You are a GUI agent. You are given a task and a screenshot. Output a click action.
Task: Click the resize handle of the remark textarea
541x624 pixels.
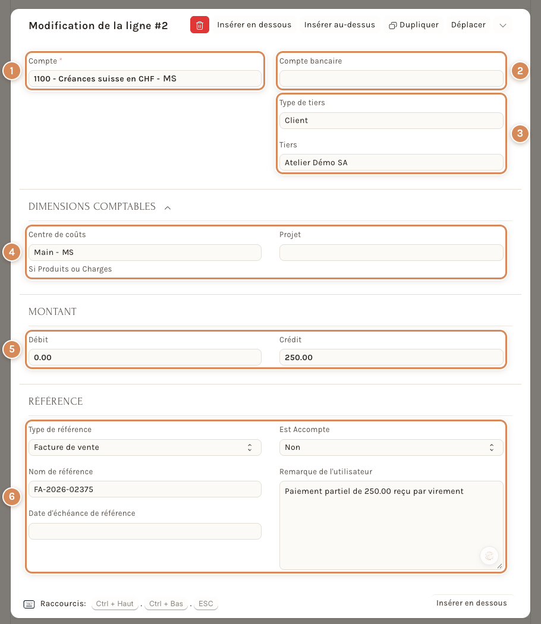[499, 566]
